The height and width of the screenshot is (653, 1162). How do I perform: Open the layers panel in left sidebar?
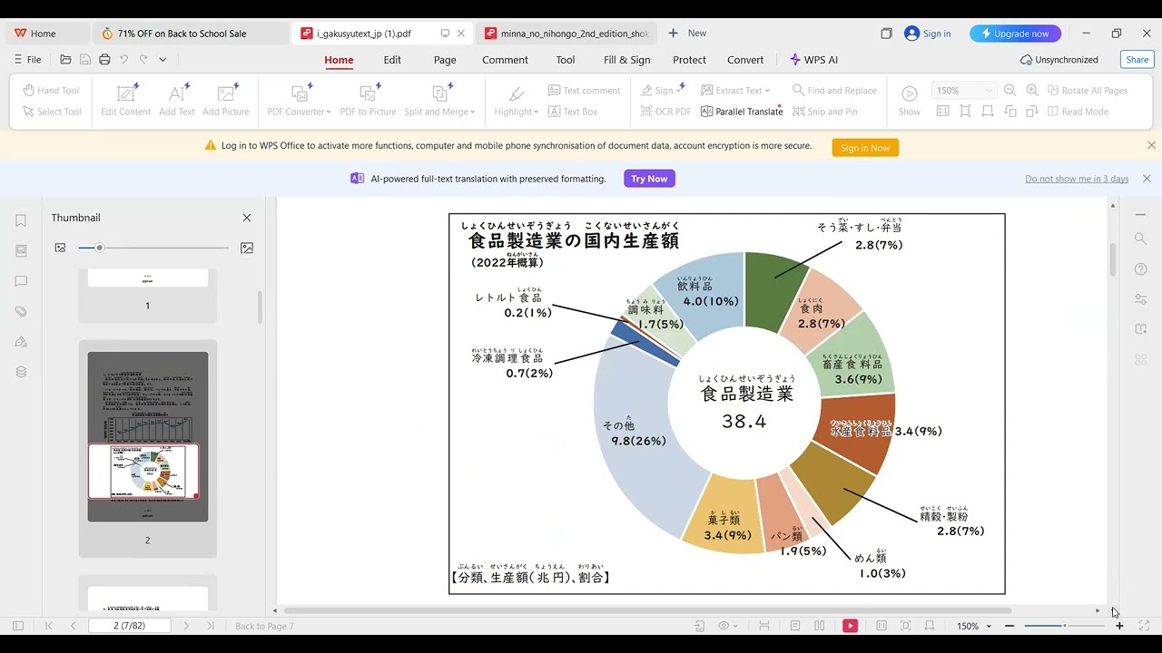coord(21,372)
